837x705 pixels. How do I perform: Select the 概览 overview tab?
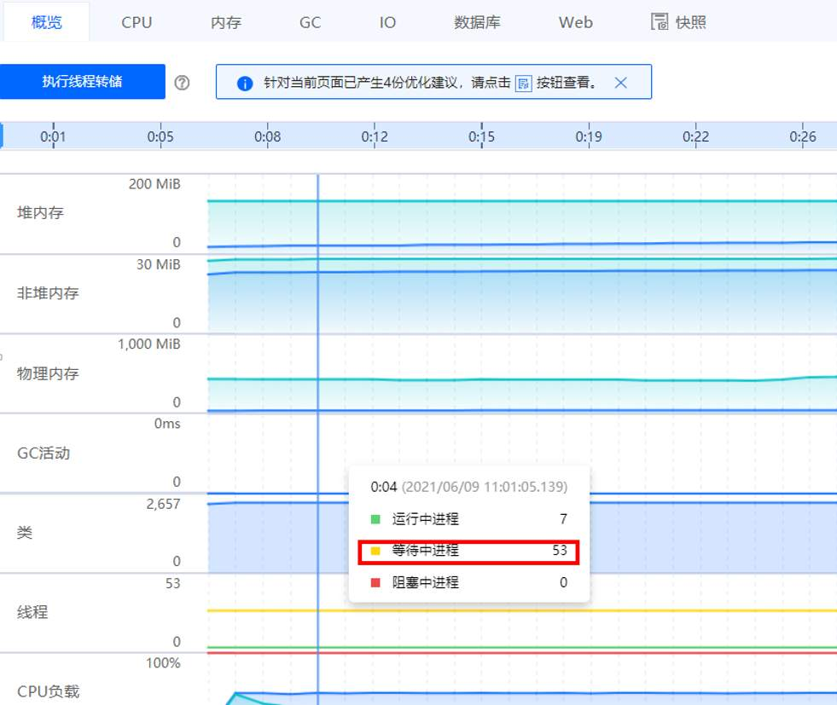point(45,23)
